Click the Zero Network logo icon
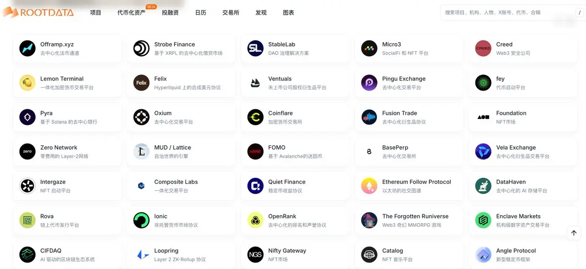Image resolution: width=586 pixels, height=269 pixels. [27, 152]
